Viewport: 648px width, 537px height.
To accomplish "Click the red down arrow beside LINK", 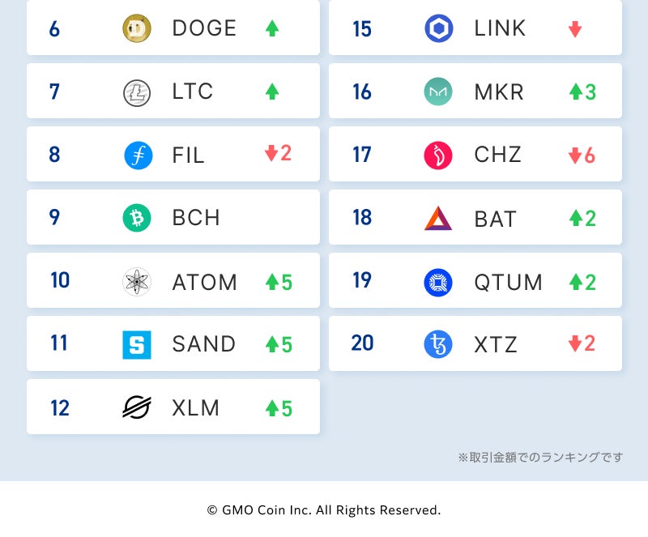I will pyautogui.click(x=575, y=29).
